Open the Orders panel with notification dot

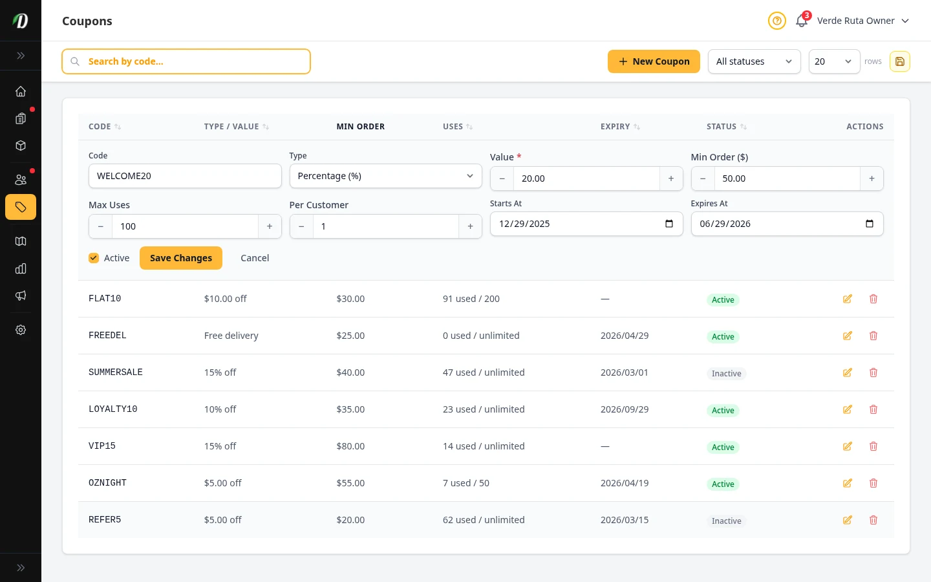point(21,118)
